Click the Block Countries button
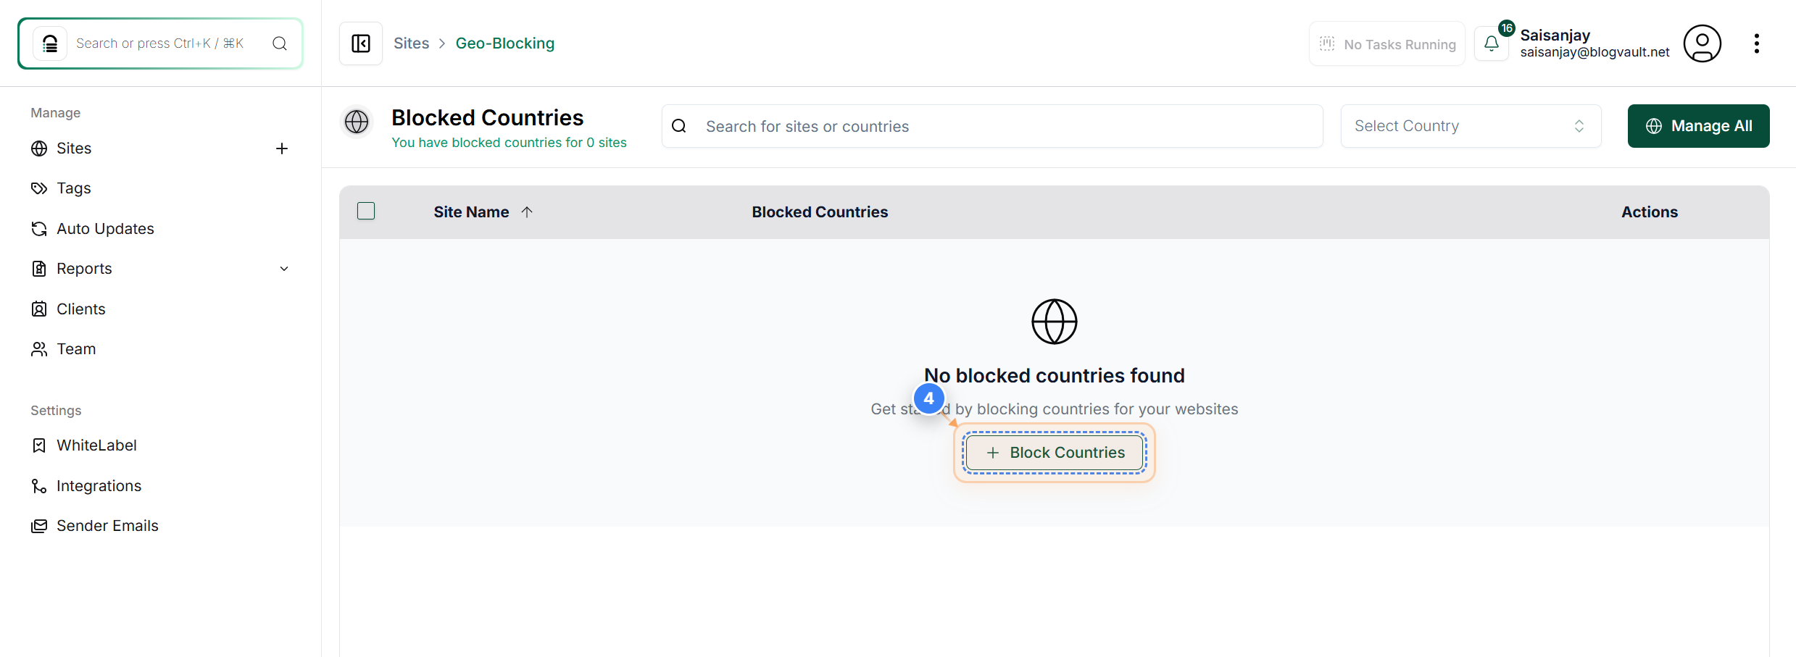The width and height of the screenshot is (1796, 657). coord(1053,452)
